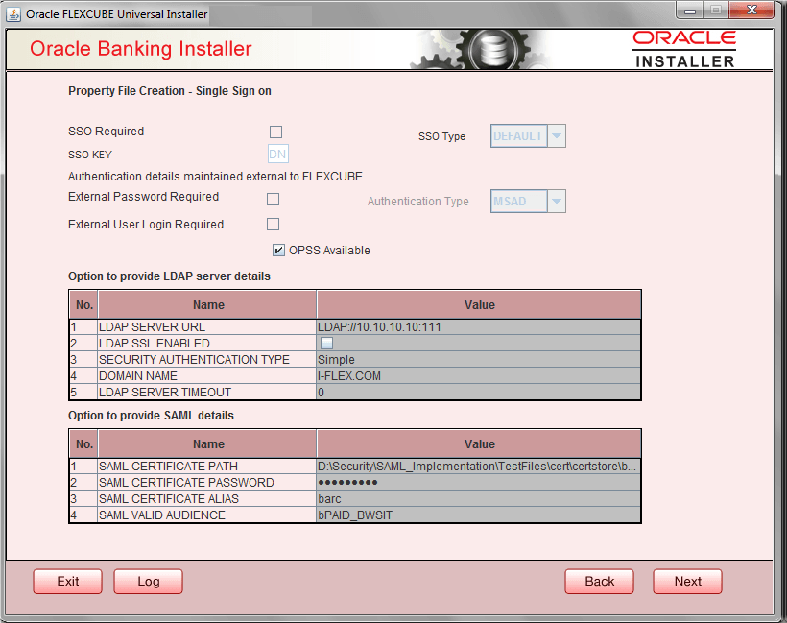Click Next to proceed
This screenshot has width=787, height=623.
(687, 581)
